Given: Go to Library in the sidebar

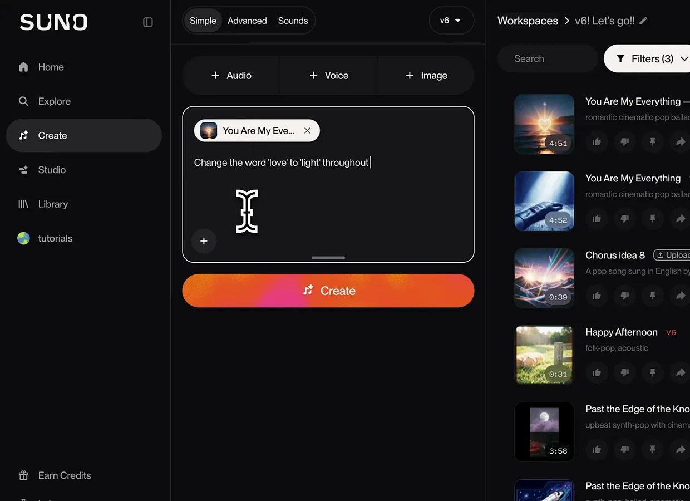Looking at the screenshot, I should 84,204.
